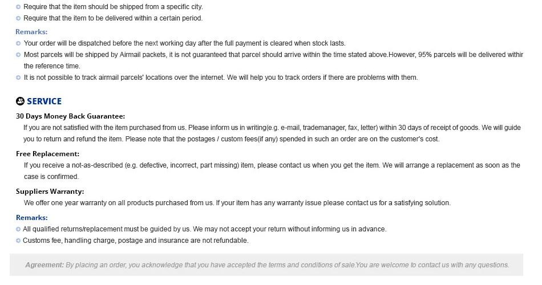
Task: Click the 'Free Replacement:' heading
Action: [48, 154]
